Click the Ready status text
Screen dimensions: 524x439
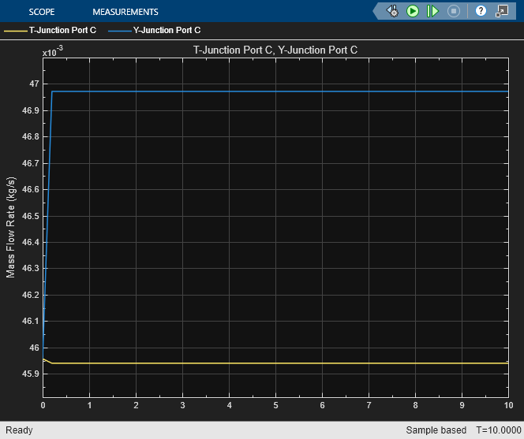(19, 430)
